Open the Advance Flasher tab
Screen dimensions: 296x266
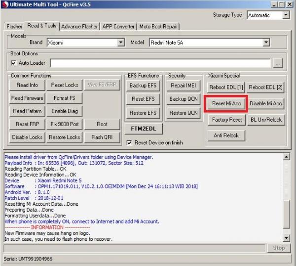coord(79,26)
